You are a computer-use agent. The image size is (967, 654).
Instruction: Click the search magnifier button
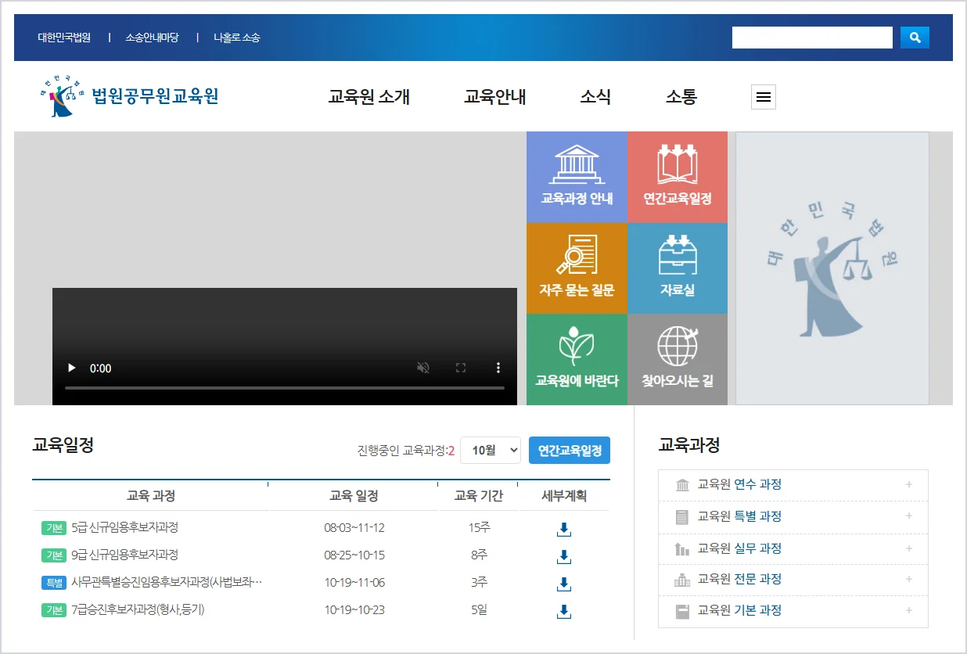tap(915, 37)
